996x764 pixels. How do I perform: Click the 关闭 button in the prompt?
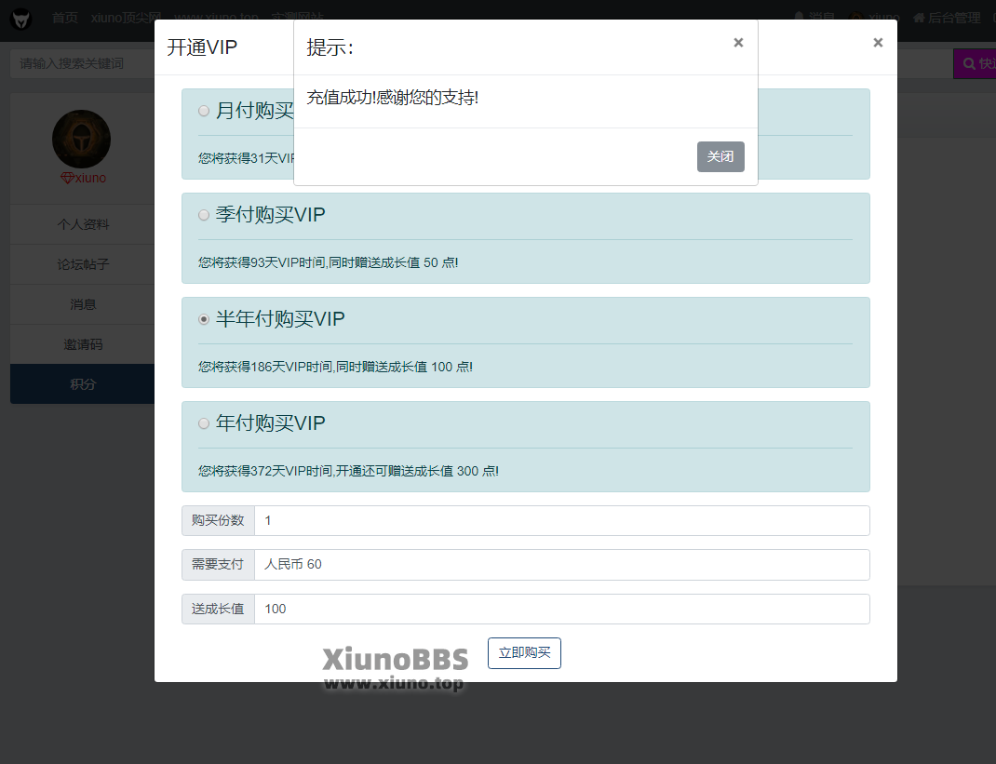[x=720, y=156]
